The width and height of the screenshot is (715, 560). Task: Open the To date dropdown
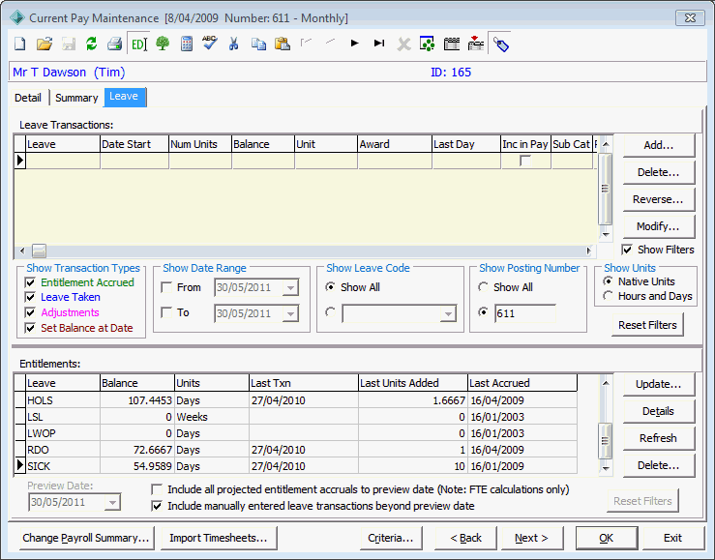290,314
